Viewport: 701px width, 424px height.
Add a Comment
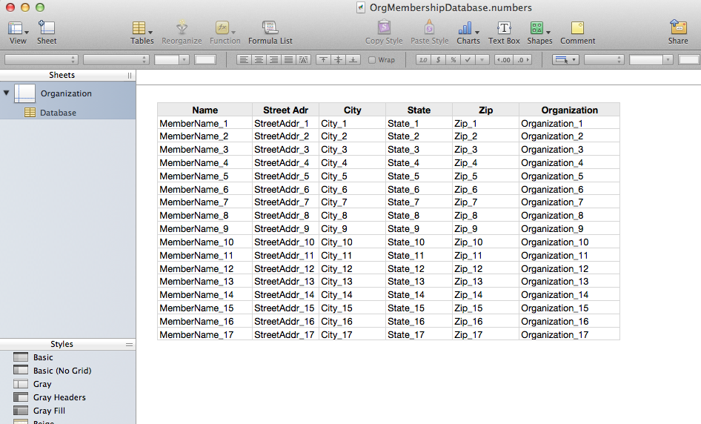577,32
